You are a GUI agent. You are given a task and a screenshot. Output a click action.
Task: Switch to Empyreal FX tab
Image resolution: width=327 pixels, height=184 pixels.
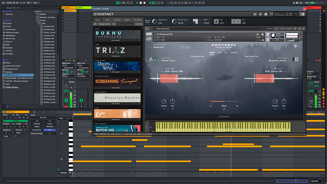coord(226,52)
